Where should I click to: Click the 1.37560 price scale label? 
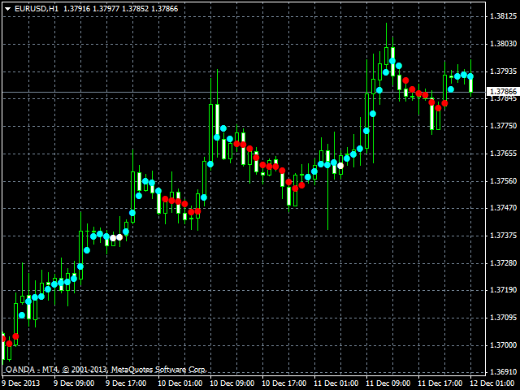coord(503,180)
